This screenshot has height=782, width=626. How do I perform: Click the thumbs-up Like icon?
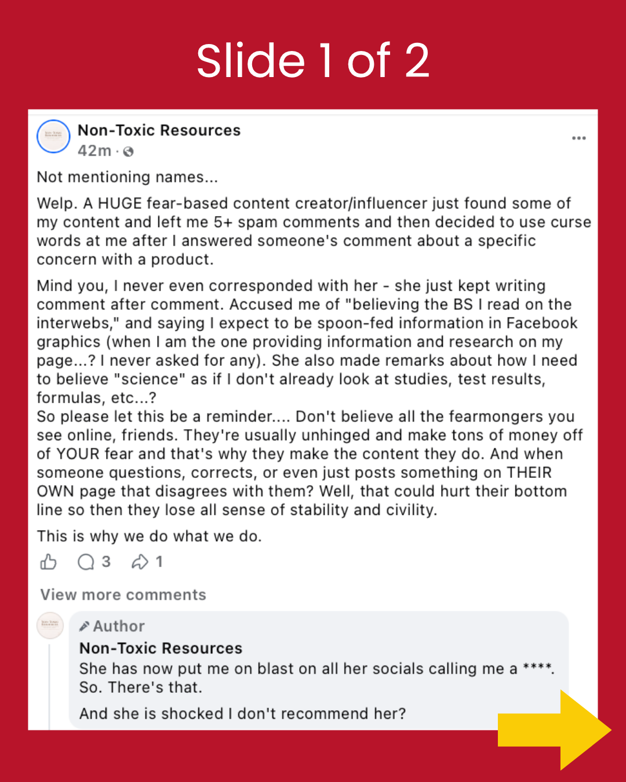tap(49, 562)
